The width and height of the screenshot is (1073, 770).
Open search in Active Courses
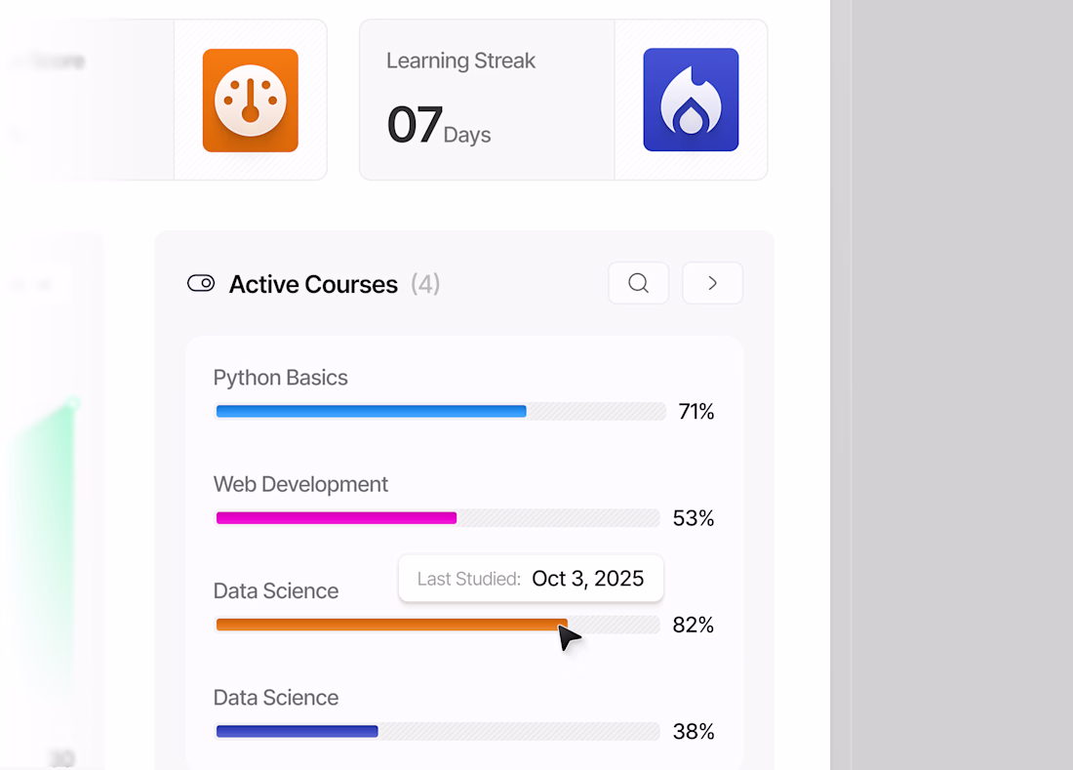point(638,283)
